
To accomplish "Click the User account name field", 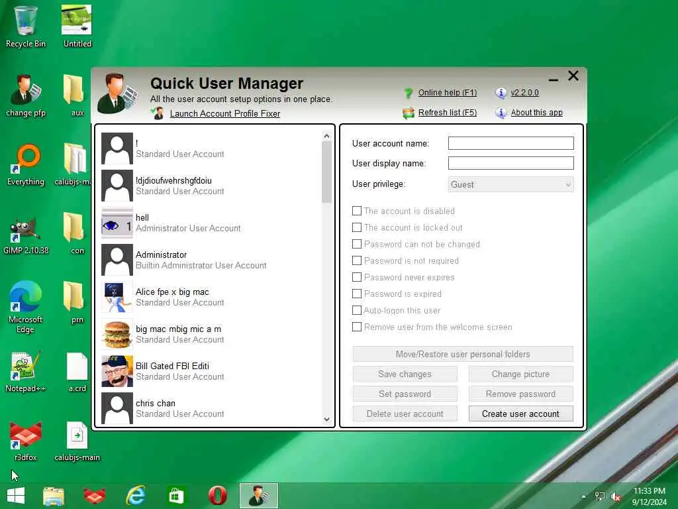I will (x=510, y=143).
